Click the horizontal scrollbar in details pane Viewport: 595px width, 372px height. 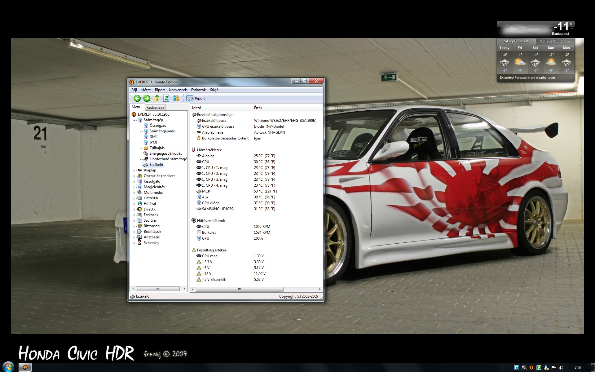239,289
